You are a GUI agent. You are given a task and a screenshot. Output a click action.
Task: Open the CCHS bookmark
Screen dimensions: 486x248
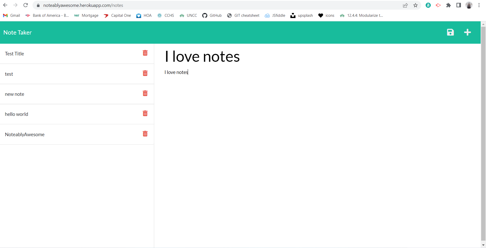pyautogui.click(x=166, y=15)
